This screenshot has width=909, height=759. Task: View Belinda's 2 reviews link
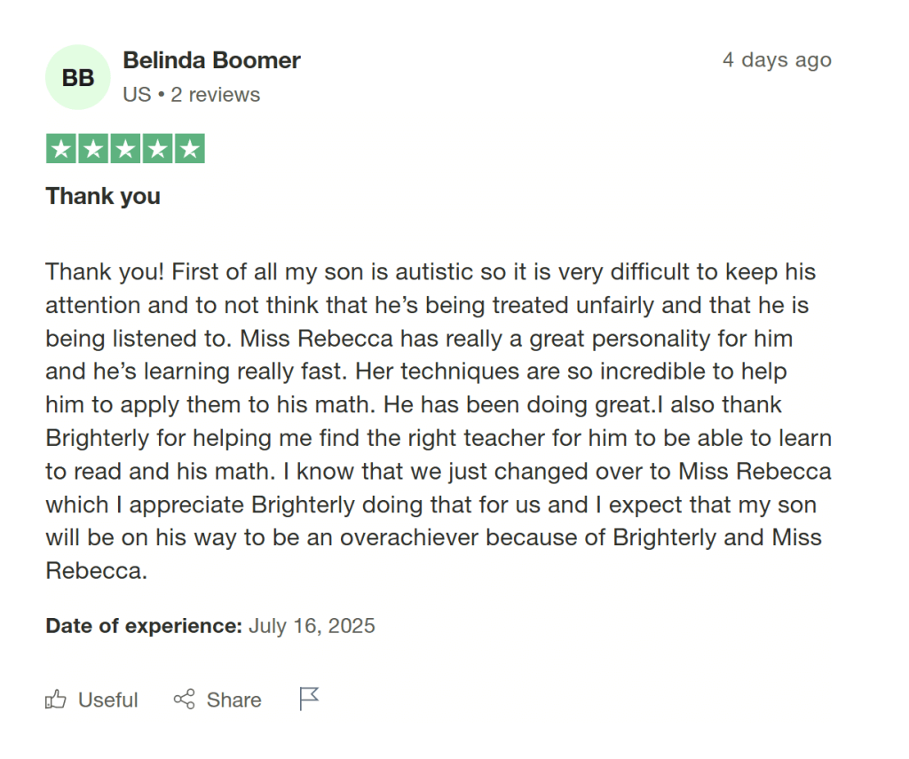tap(216, 94)
